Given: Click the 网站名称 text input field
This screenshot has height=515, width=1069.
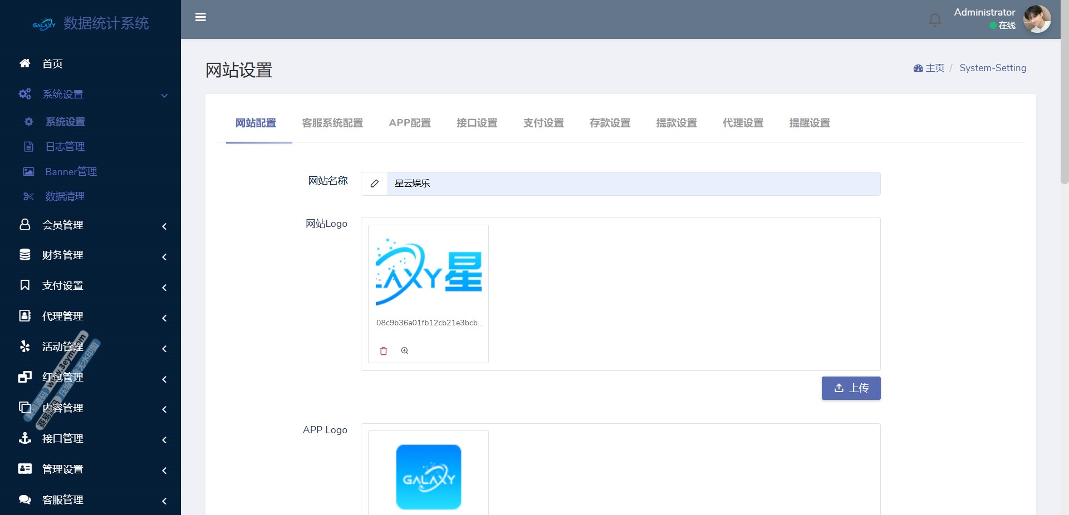Looking at the screenshot, I should (634, 184).
